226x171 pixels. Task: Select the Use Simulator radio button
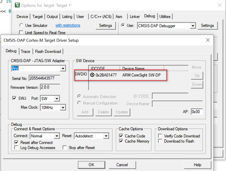click(21, 25)
